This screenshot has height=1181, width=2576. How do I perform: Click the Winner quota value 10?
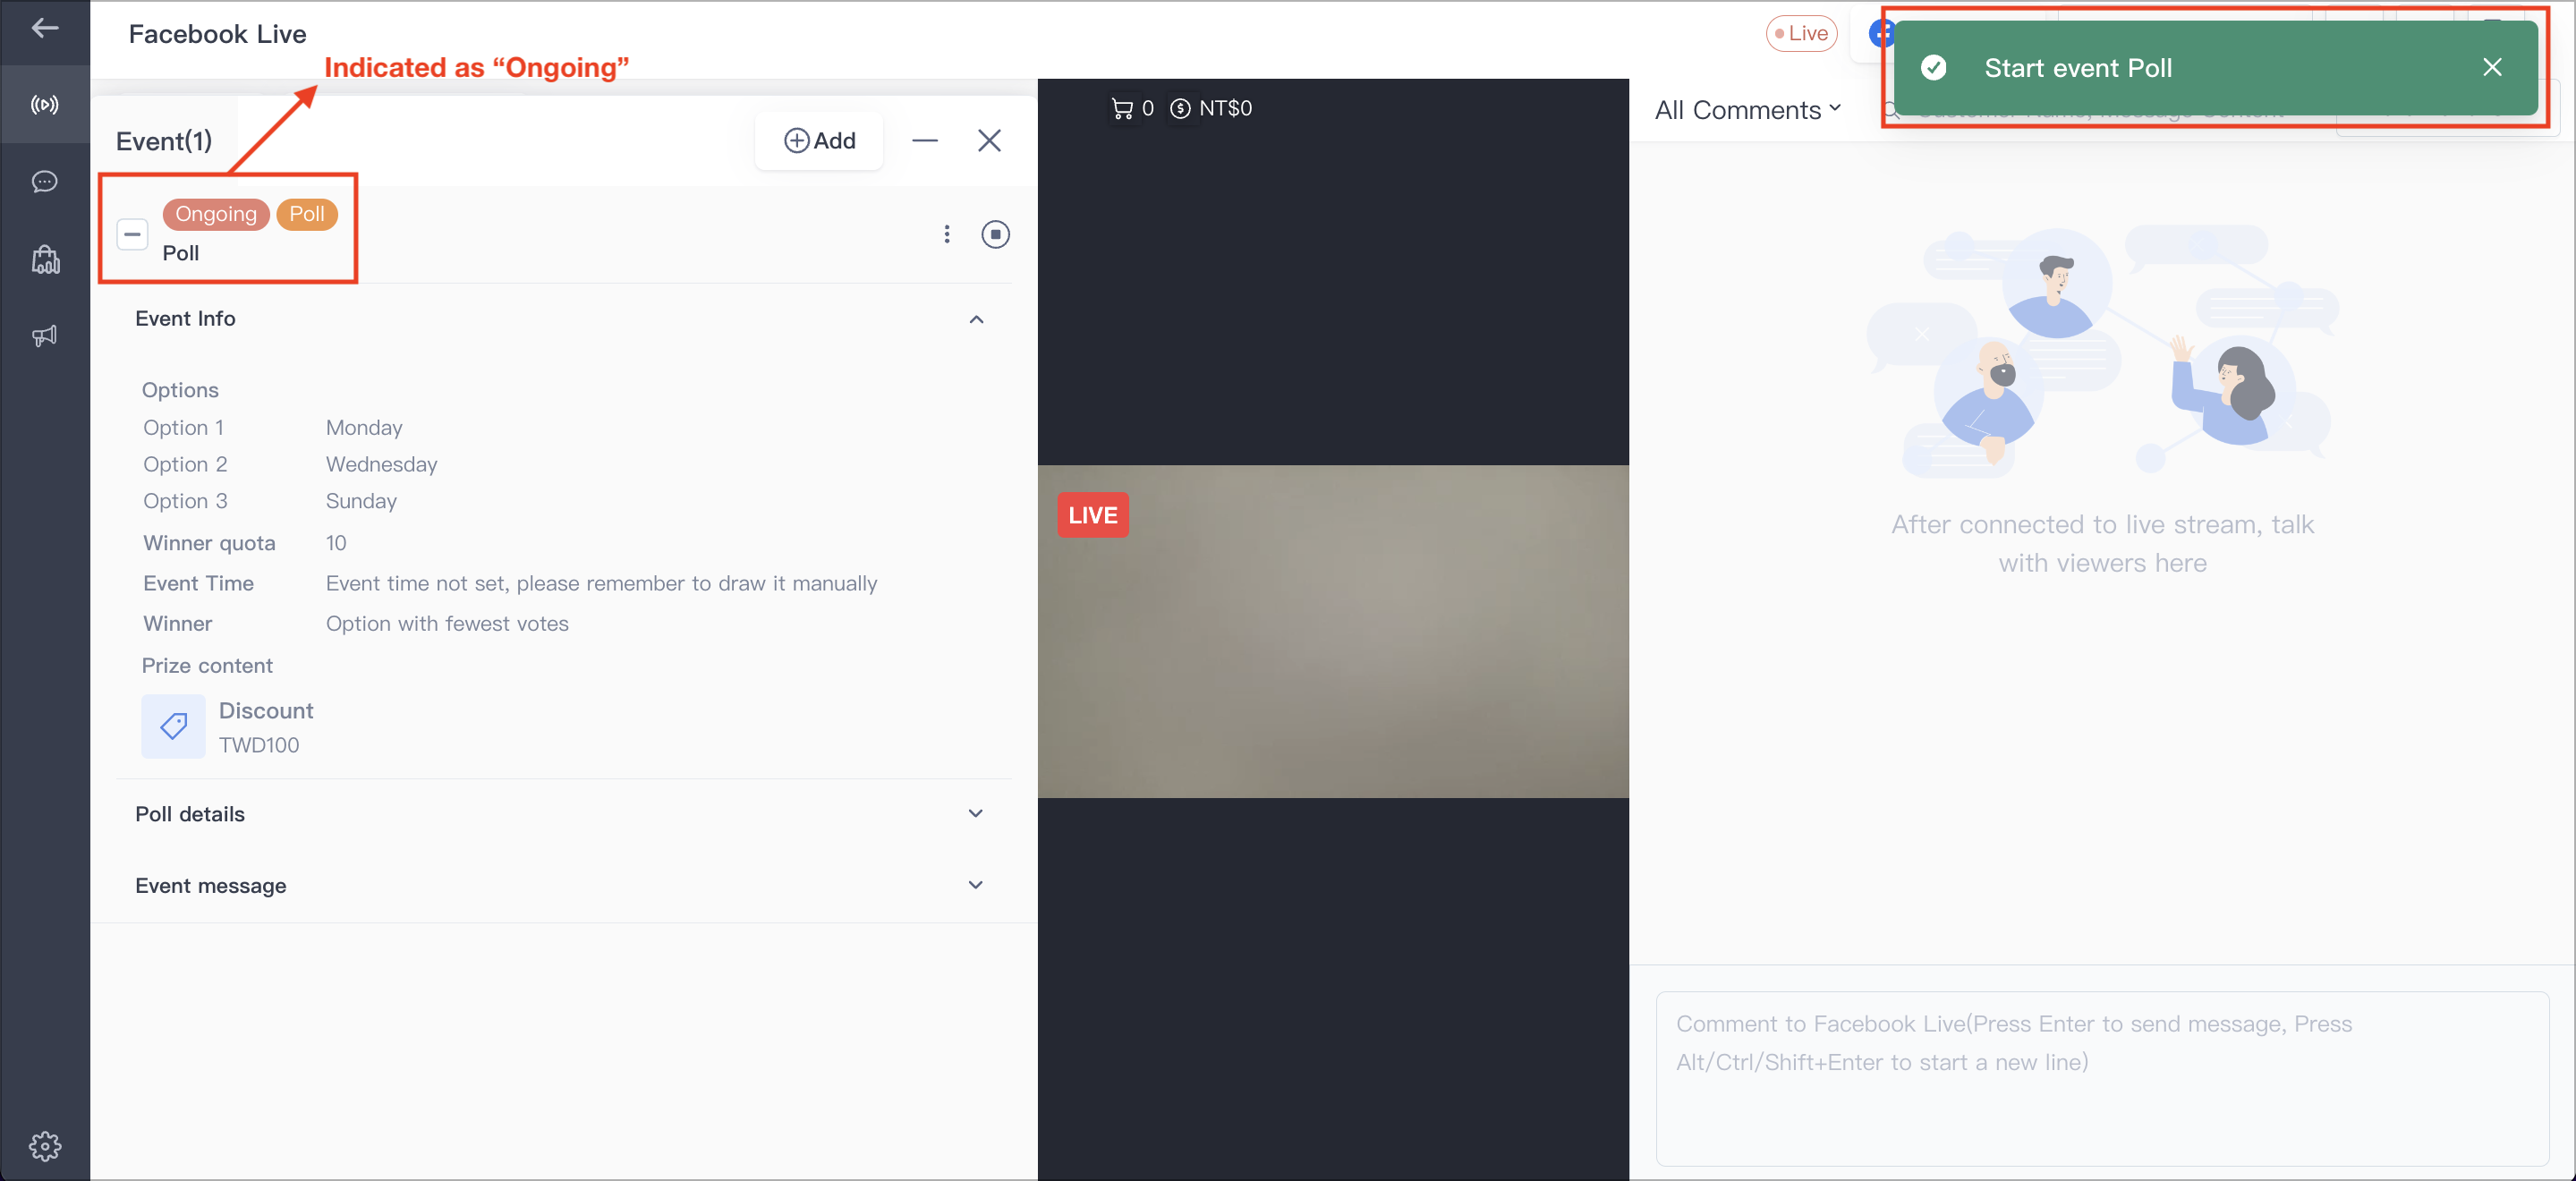(x=336, y=543)
